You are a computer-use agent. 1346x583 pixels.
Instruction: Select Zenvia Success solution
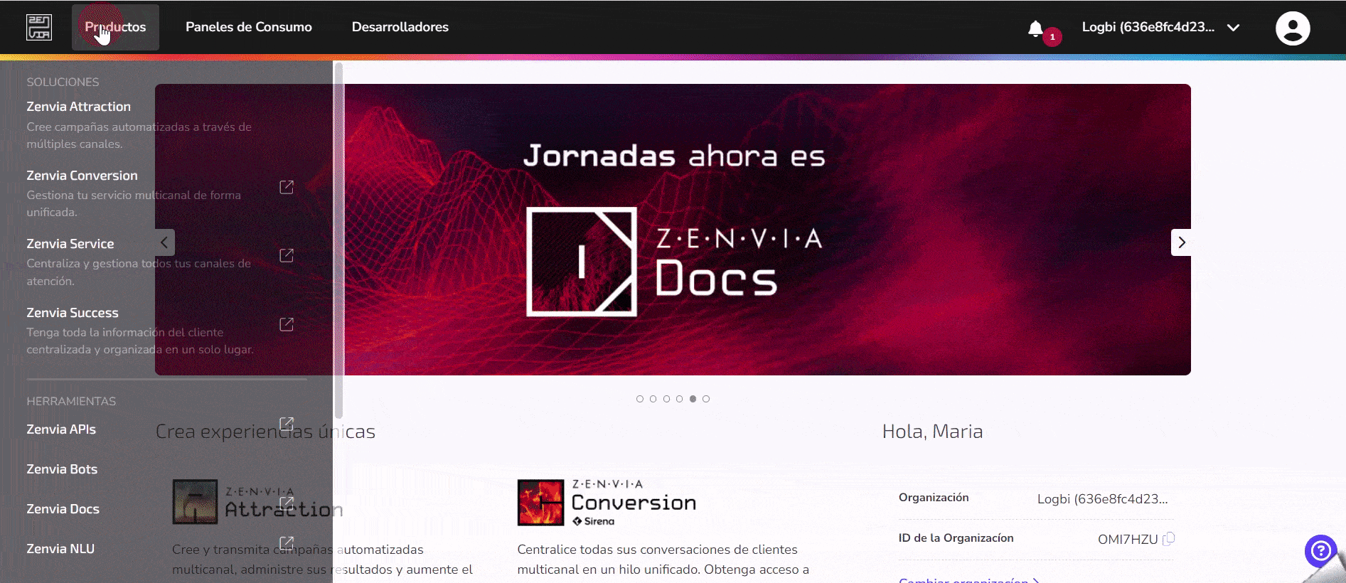click(73, 313)
